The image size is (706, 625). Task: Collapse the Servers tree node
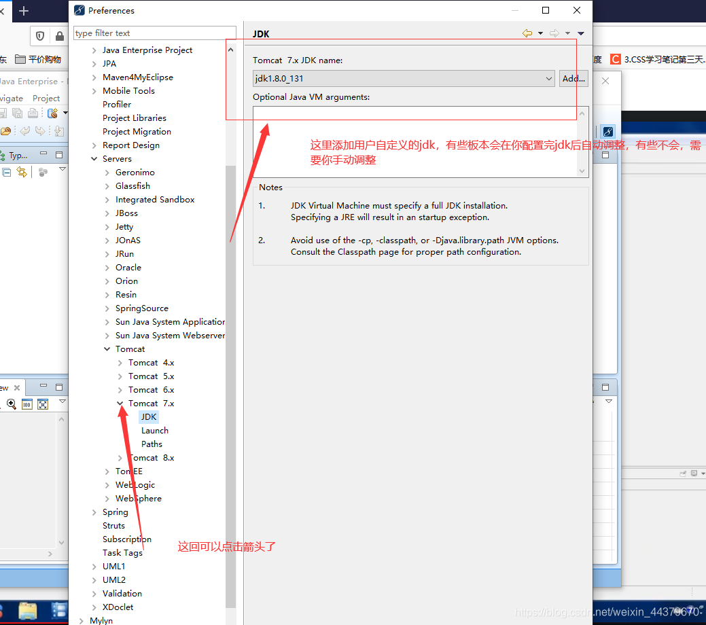(94, 159)
